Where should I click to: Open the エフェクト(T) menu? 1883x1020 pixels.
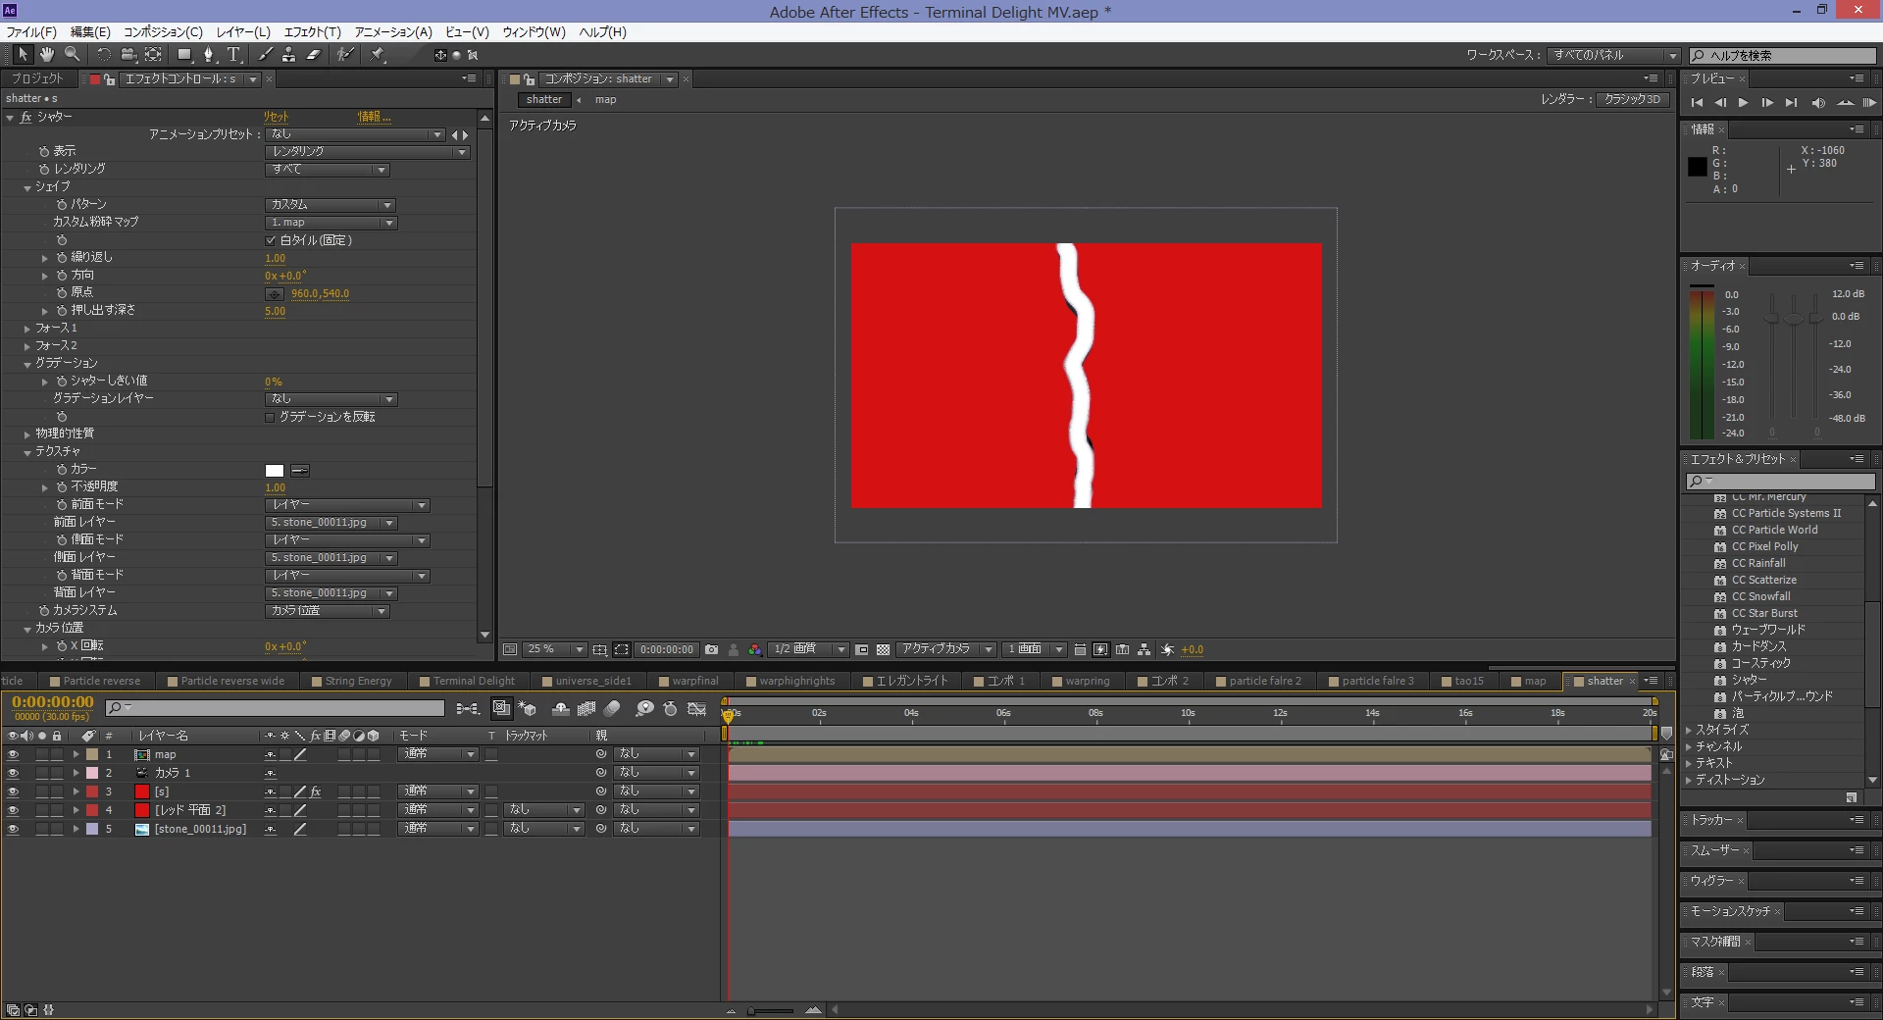pos(313,32)
